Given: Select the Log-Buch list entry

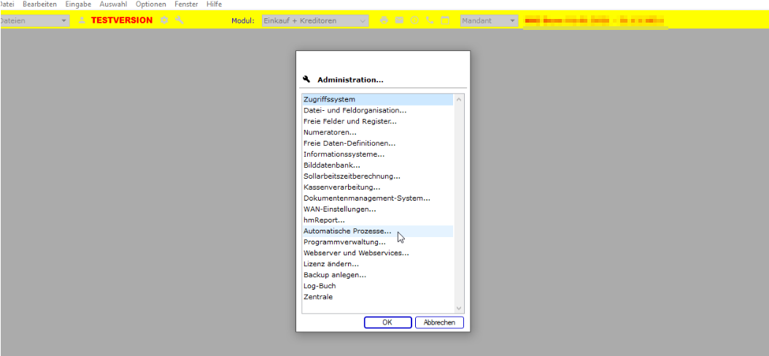Looking at the screenshot, I should (x=320, y=286).
